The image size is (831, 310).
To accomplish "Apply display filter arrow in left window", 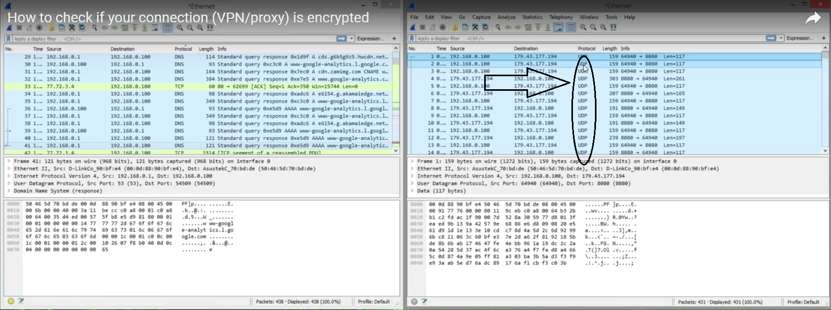I will pyautogui.click(x=342, y=39).
